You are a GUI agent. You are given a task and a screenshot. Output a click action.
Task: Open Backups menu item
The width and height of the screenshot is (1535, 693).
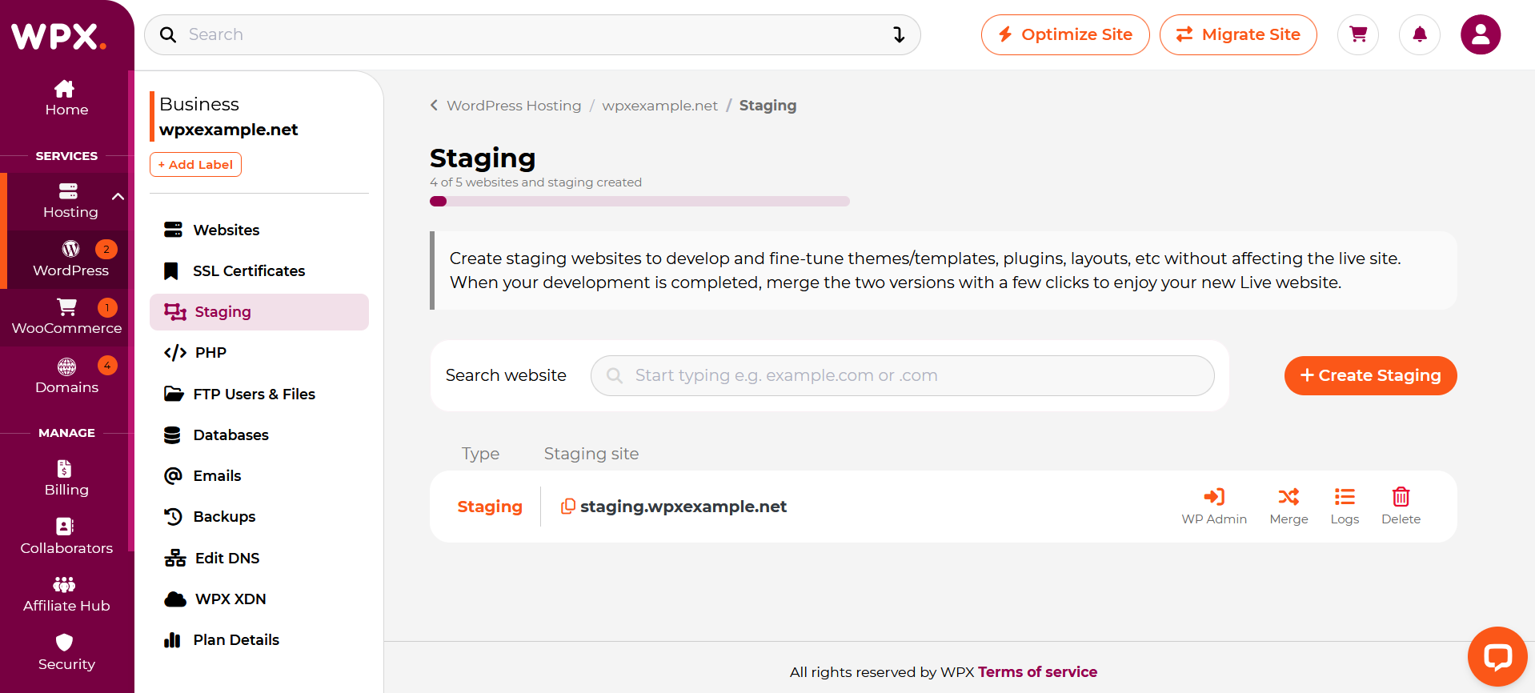[259, 516]
